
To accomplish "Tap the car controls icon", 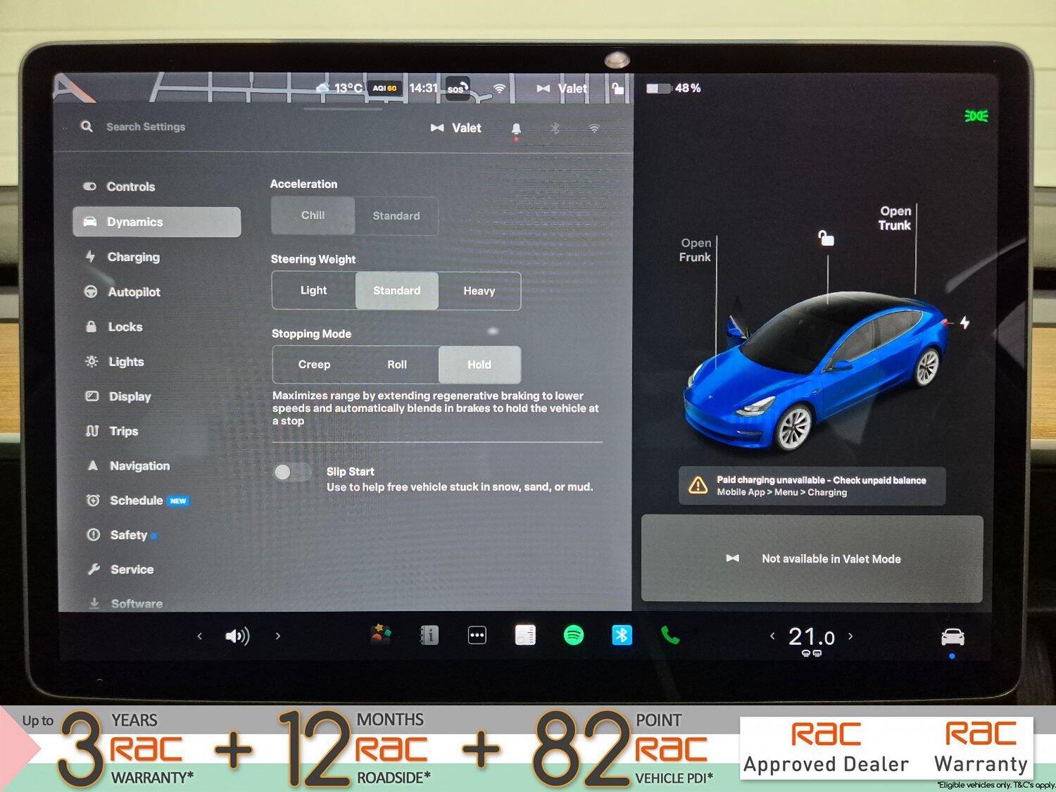I will 953,637.
